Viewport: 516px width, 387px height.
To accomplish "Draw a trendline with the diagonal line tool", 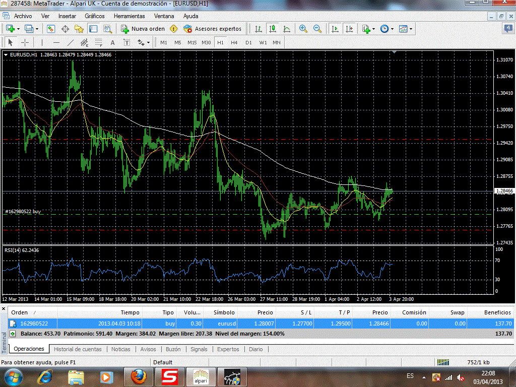I will click(71, 42).
